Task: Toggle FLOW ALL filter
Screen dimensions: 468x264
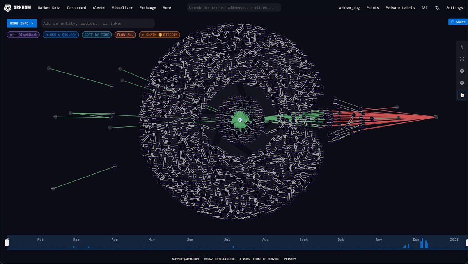Action: click(x=125, y=35)
